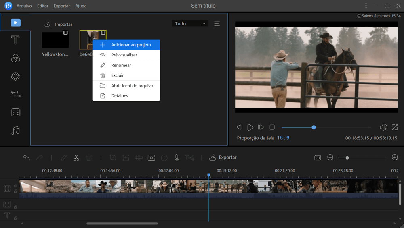404x228 pixels.
Task: Click the Salvos Recentes 15:34 status text
Action: click(x=379, y=16)
